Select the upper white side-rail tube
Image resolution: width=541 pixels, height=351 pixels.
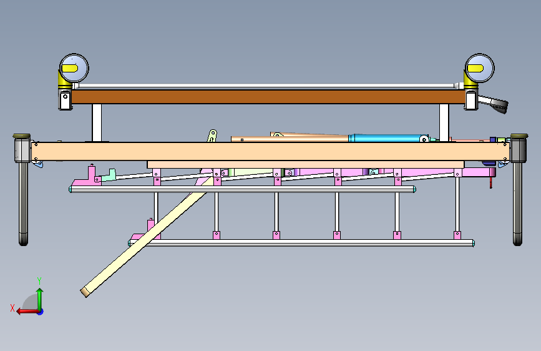[x=242, y=189]
